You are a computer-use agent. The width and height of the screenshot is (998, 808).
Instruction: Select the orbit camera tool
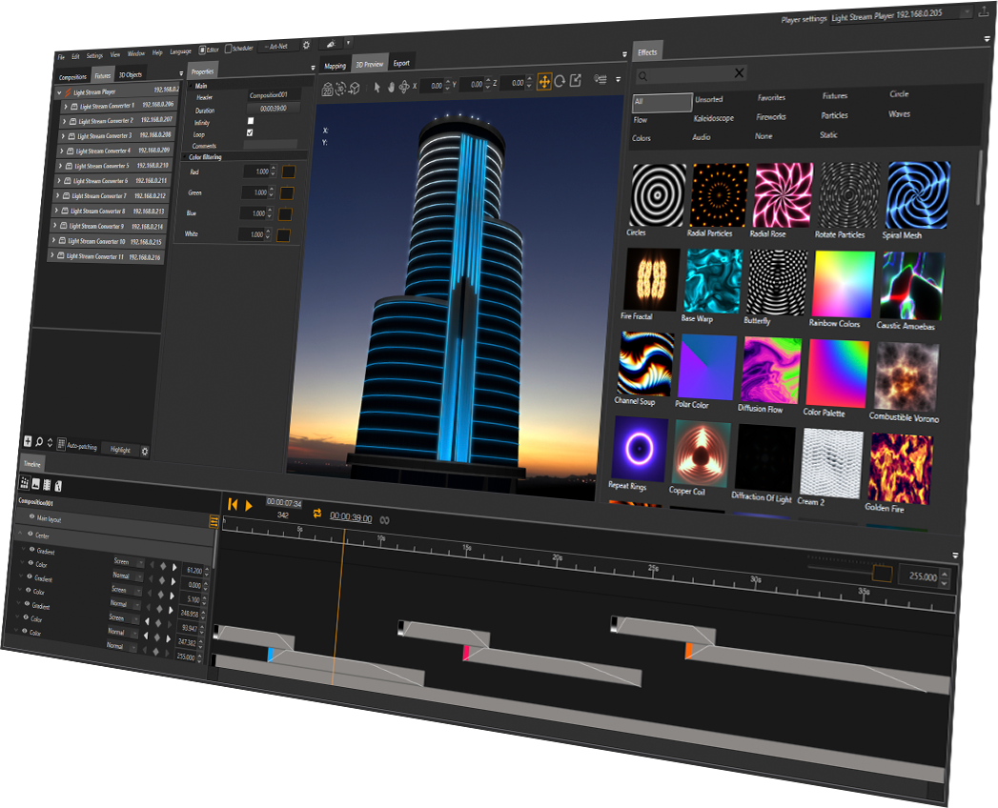(x=403, y=86)
